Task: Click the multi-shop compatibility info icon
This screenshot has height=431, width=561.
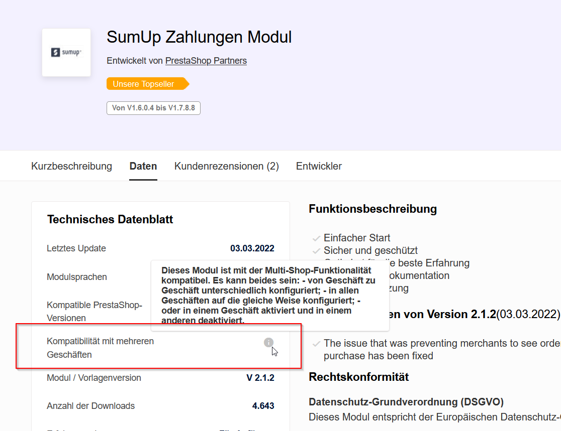Action: tap(268, 343)
